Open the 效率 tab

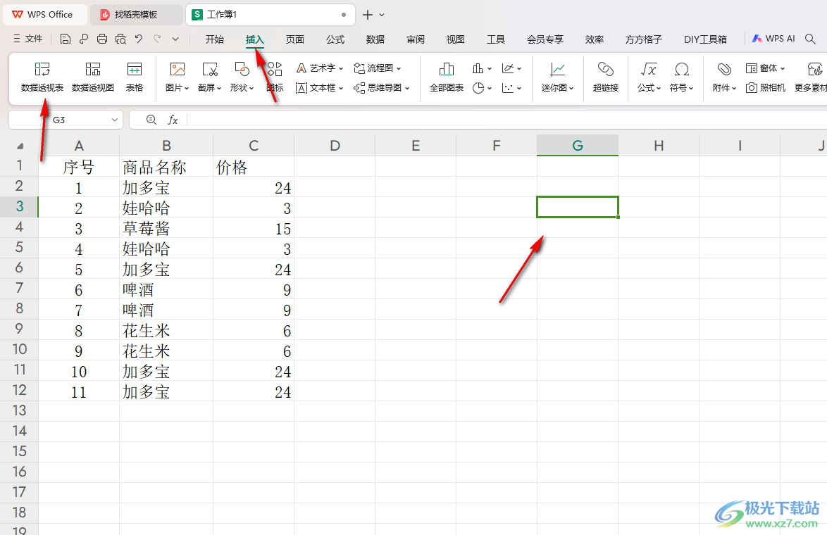[x=595, y=39]
